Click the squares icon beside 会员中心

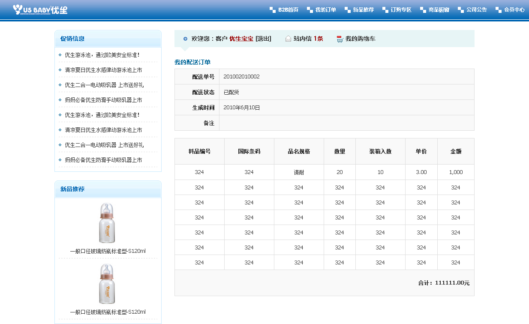click(x=498, y=10)
